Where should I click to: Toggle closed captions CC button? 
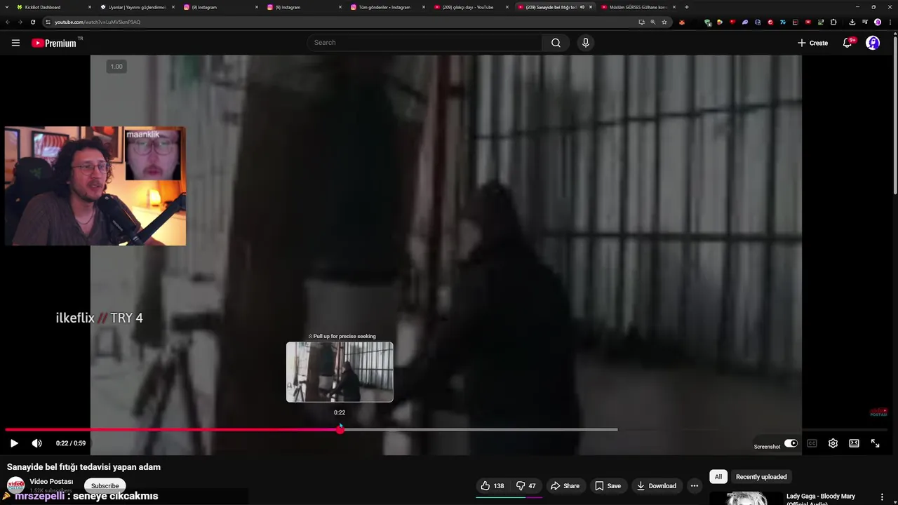812,443
